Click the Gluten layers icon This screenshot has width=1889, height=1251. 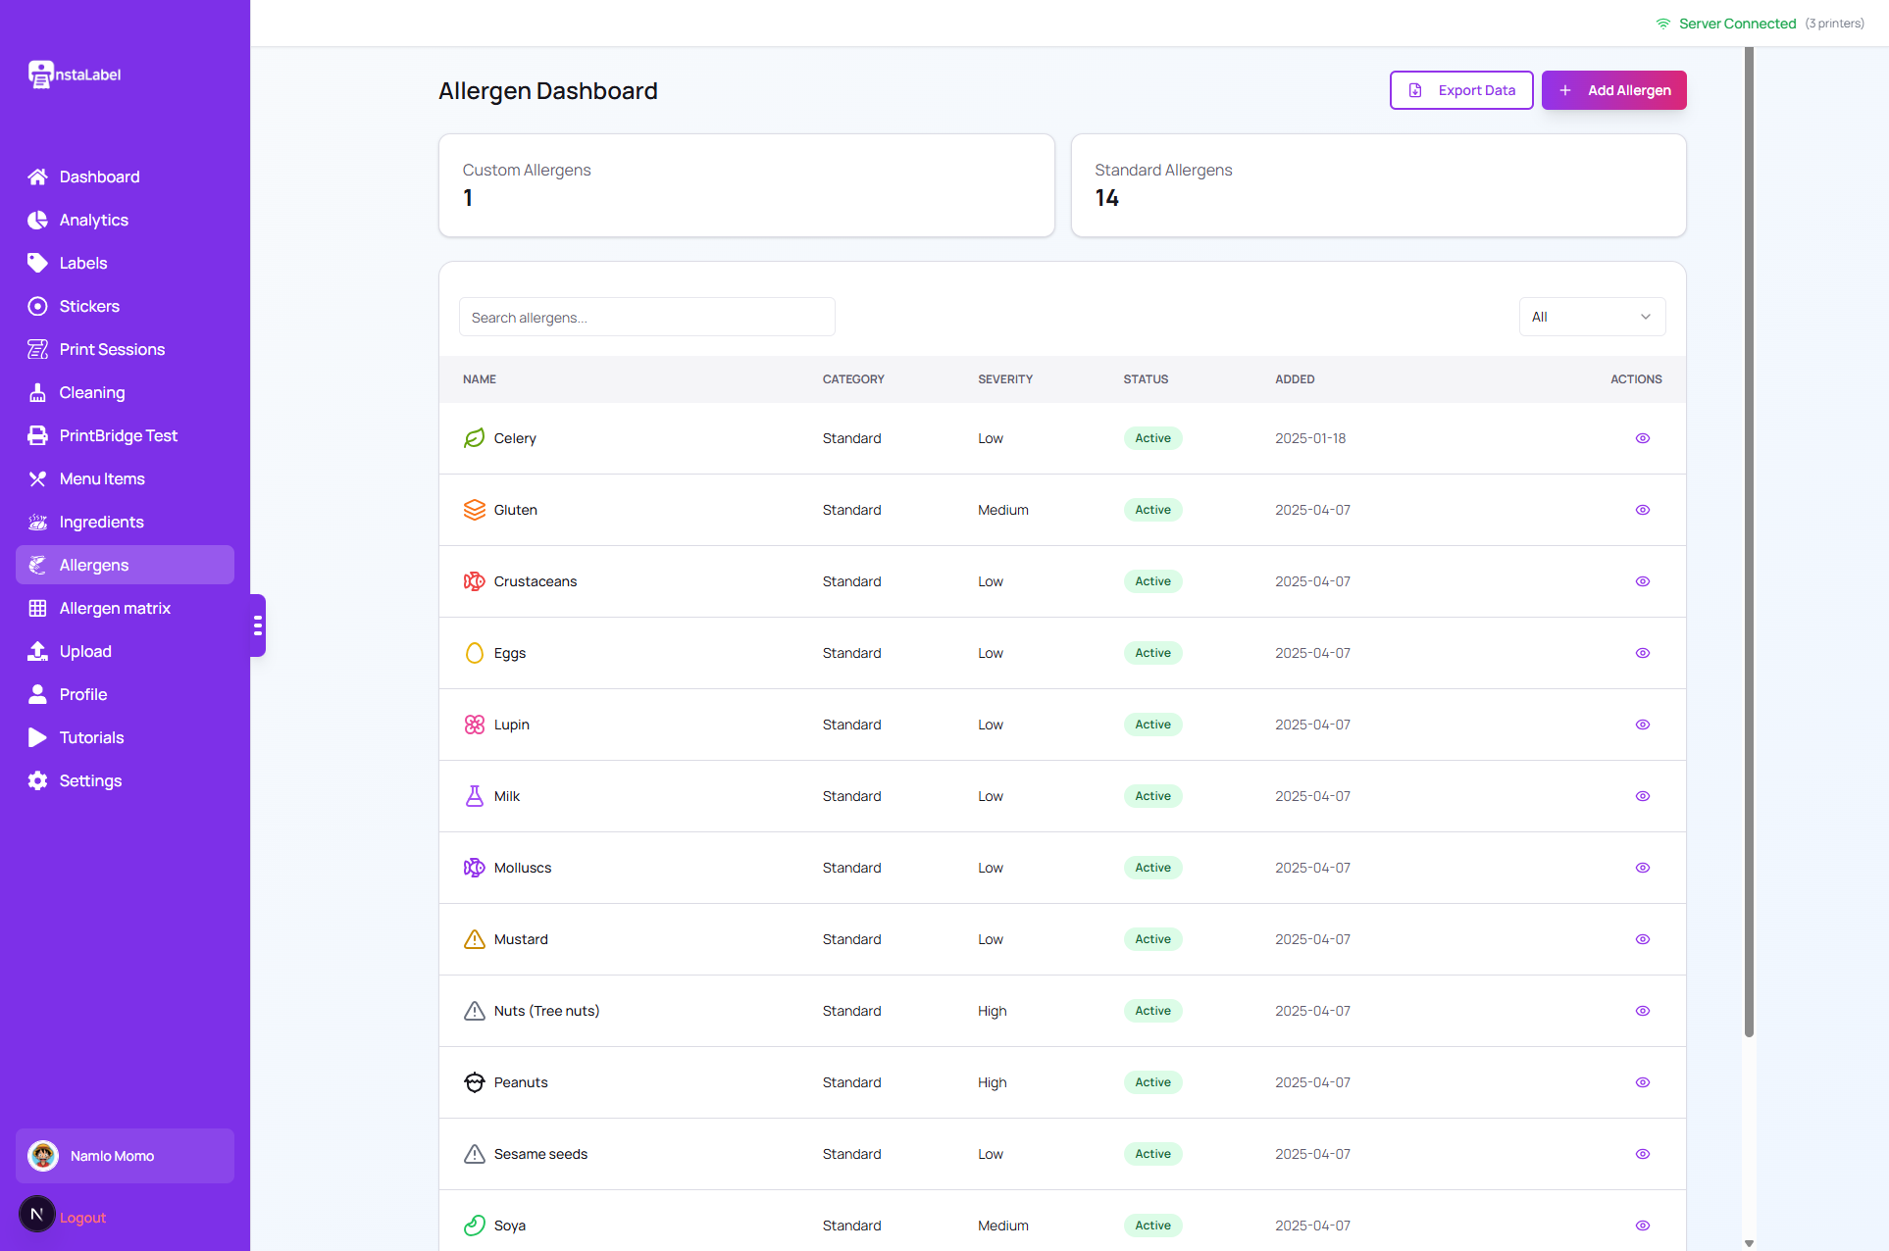(475, 510)
